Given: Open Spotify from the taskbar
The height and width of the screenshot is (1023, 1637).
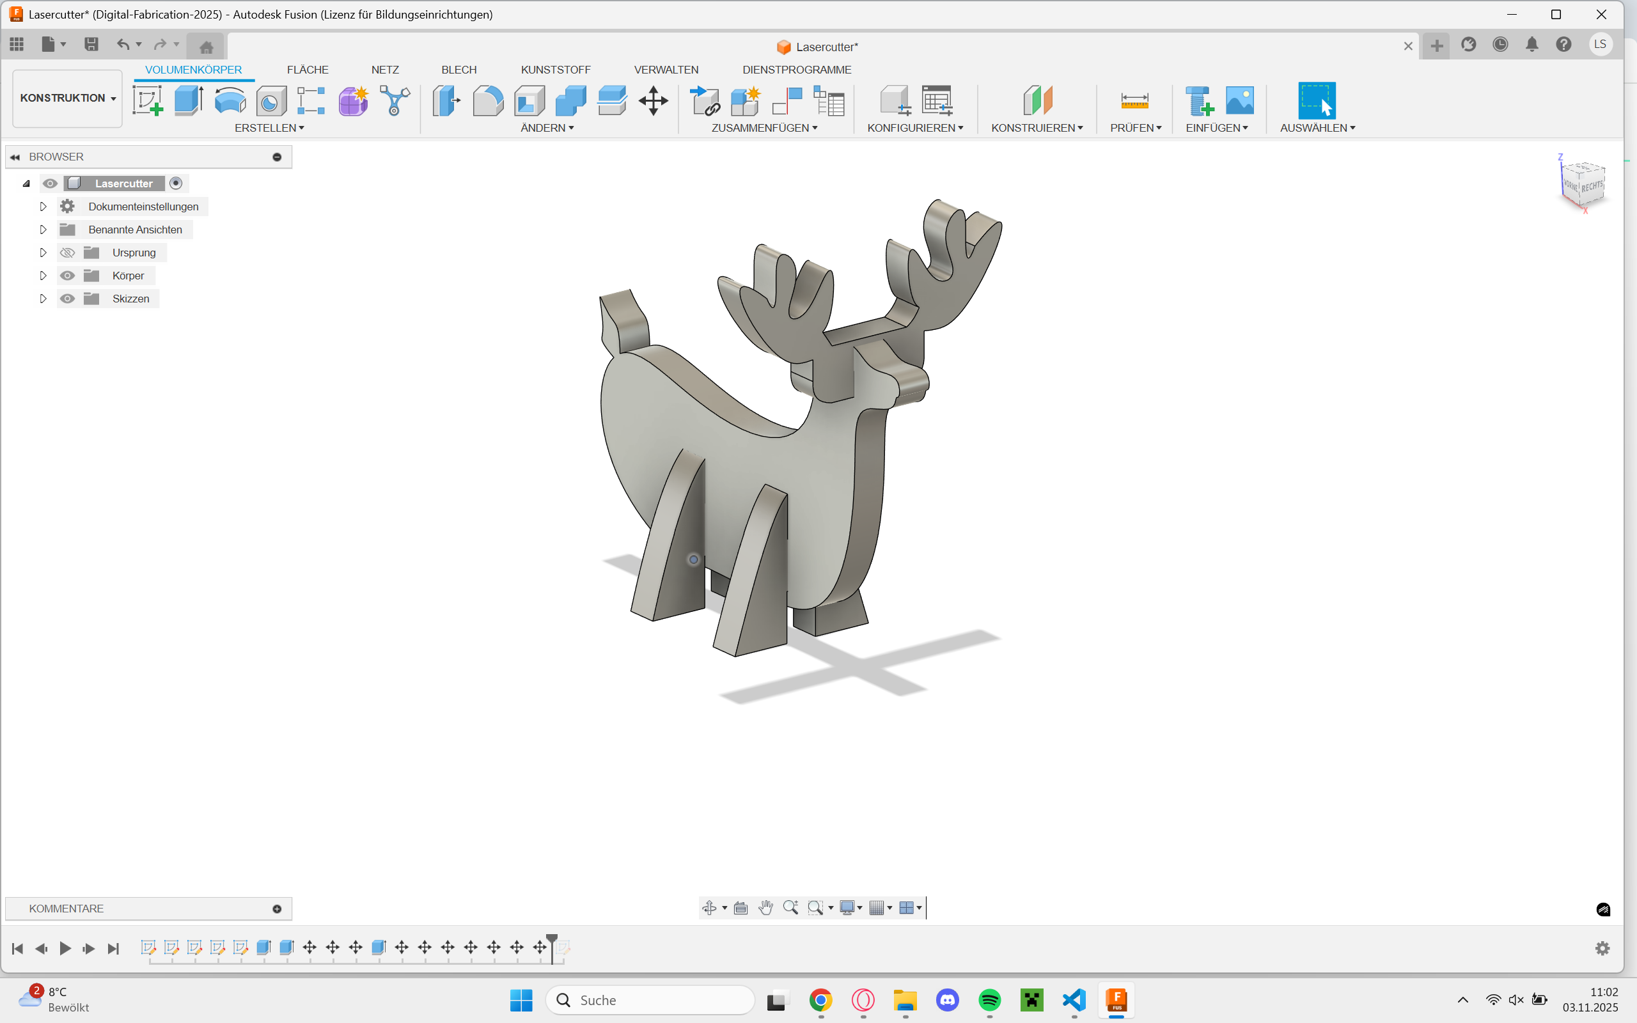Looking at the screenshot, I should 989,999.
